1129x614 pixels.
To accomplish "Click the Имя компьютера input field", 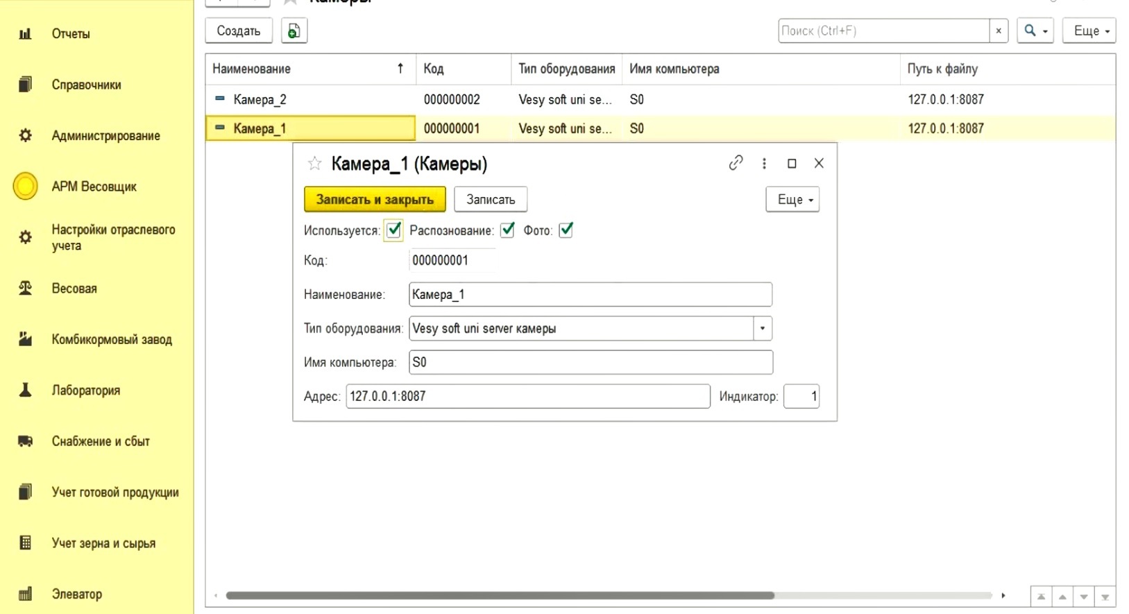I will (x=591, y=362).
